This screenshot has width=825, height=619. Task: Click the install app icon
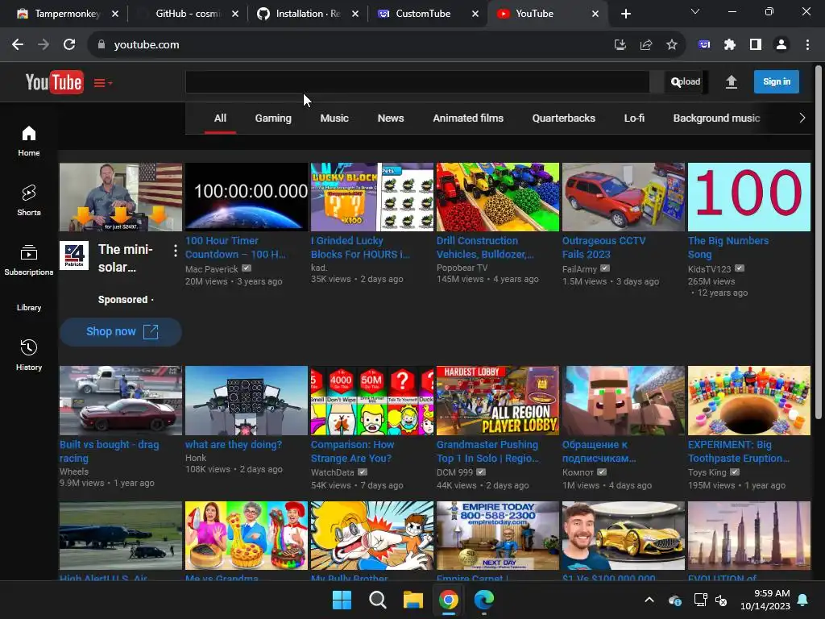pyautogui.click(x=620, y=45)
